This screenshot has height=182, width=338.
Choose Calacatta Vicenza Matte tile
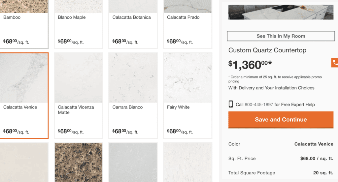point(79,95)
